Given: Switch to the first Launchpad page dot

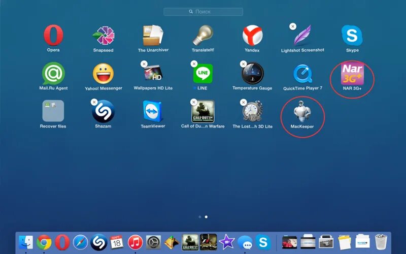Looking at the screenshot, I should (x=200, y=217).
